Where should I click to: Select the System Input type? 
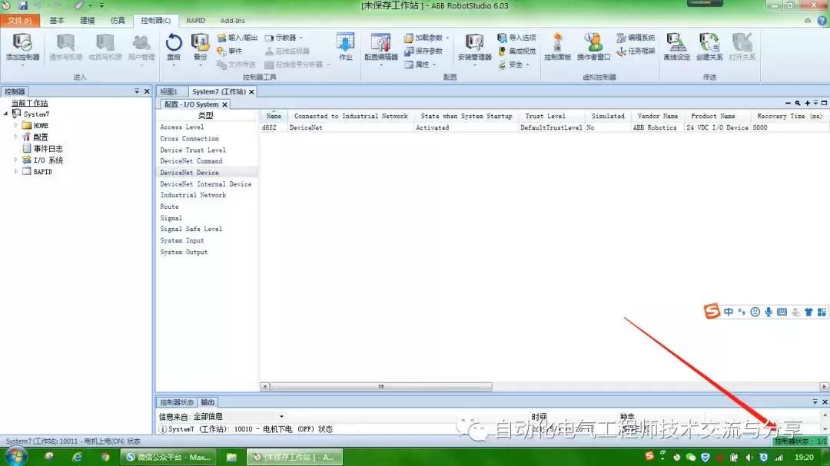(x=182, y=240)
